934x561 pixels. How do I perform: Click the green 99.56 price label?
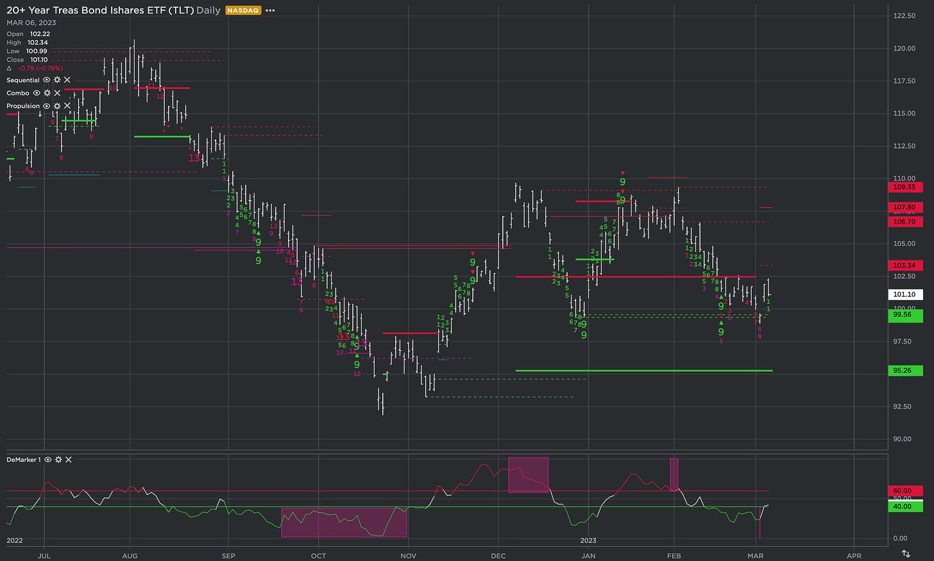[x=904, y=315]
